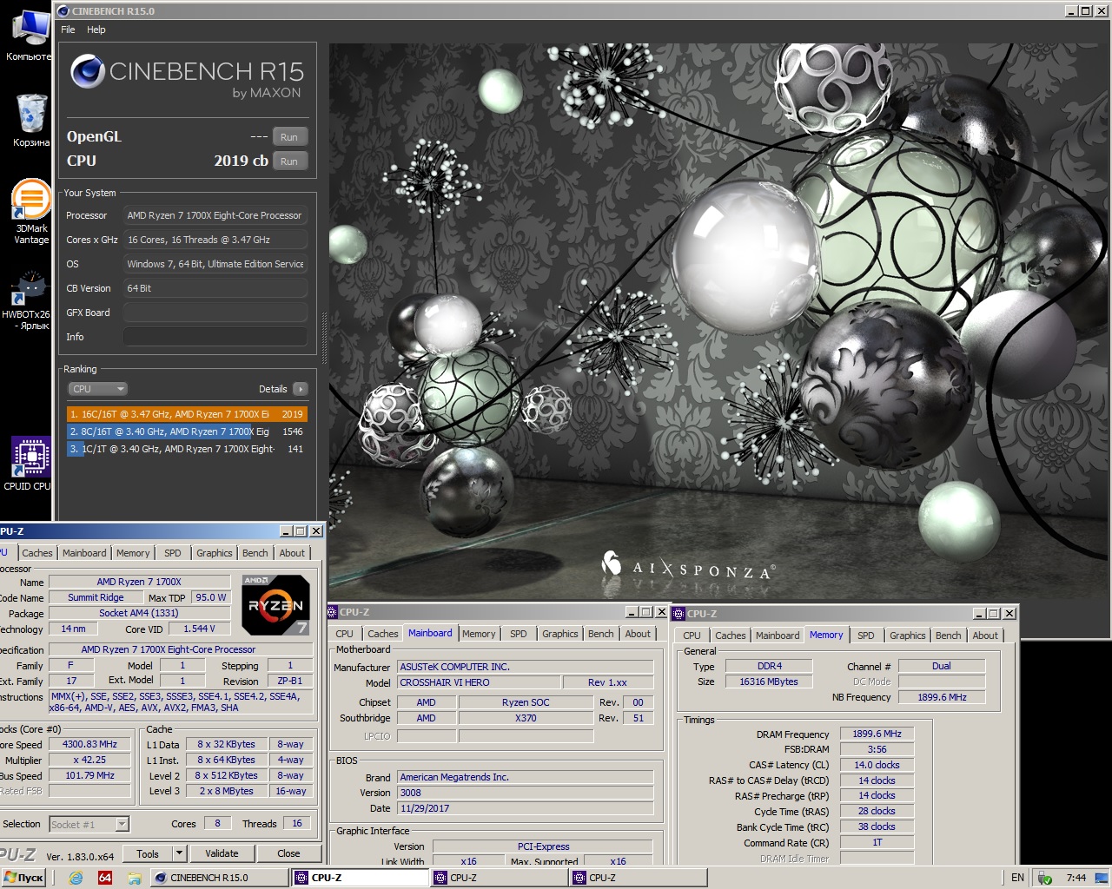Click the GFX Board field
The width and height of the screenshot is (1112, 889).
[x=215, y=313]
